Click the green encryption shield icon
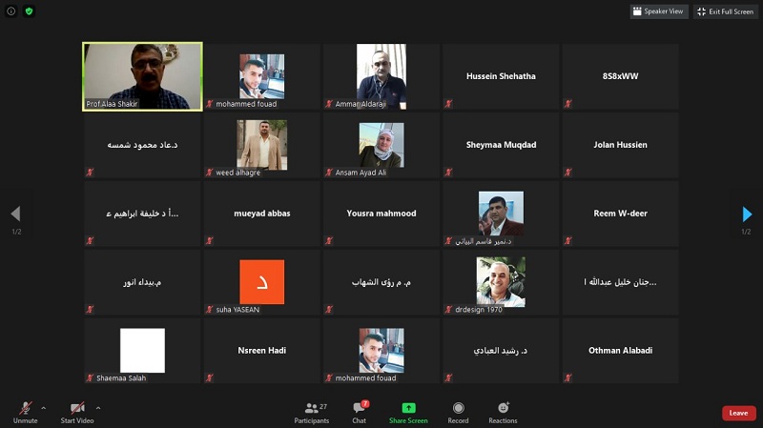 pos(30,11)
